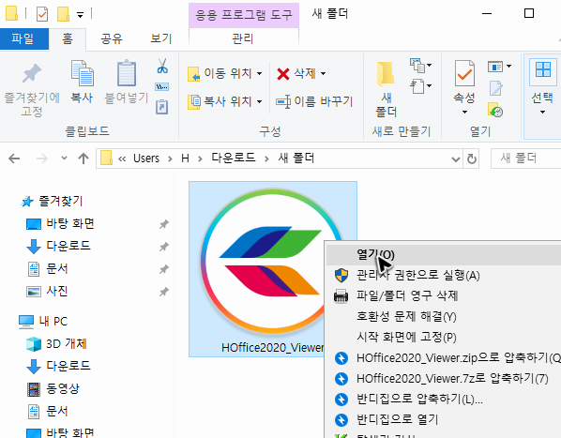Open the easy access dropdown in 새로 만들기
561x438 pixels.
(420, 86)
